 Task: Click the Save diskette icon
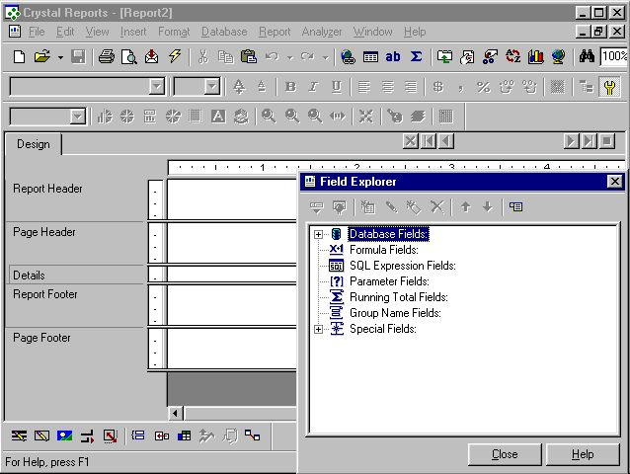click(x=78, y=56)
